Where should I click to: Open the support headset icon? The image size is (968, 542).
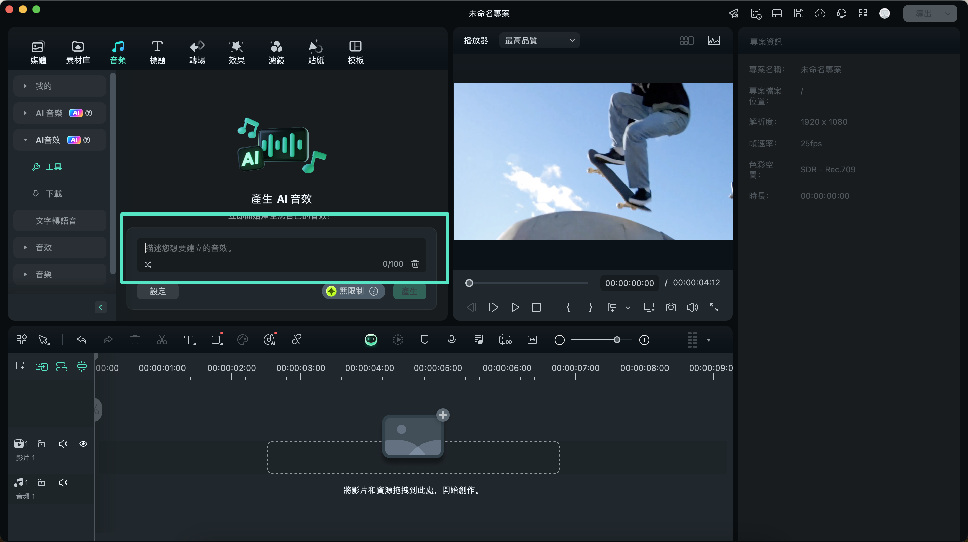click(841, 13)
